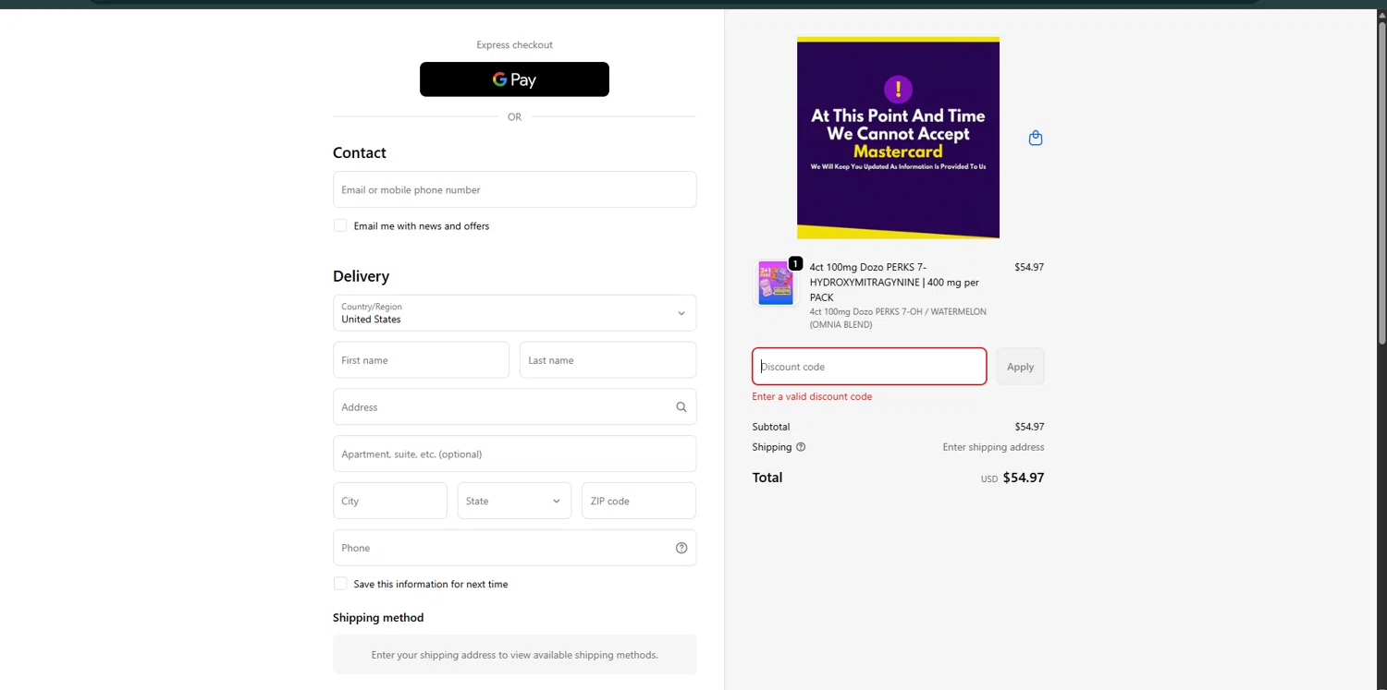1387x690 pixels.
Task: Click the 'Enter shipping address' shipping text
Action: point(993,447)
